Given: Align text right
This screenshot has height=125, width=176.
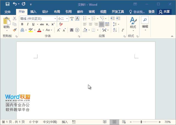Looking at the screenshot, I should (x=96, y=24).
